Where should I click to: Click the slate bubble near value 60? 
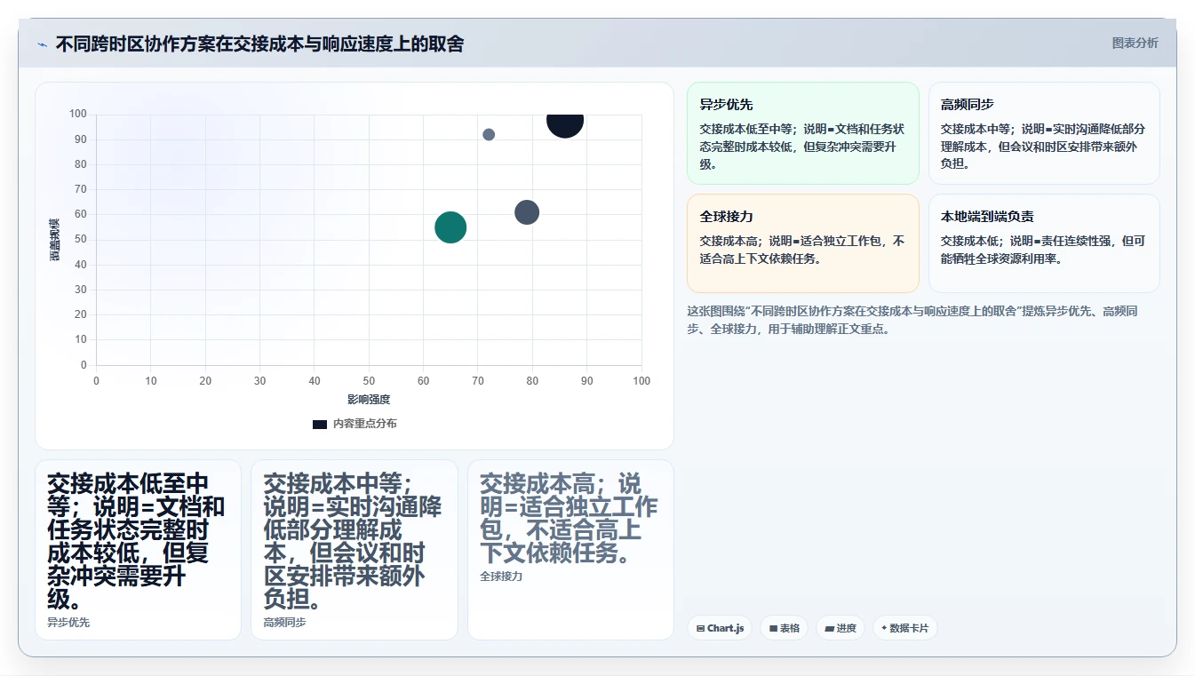tap(527, 212)
